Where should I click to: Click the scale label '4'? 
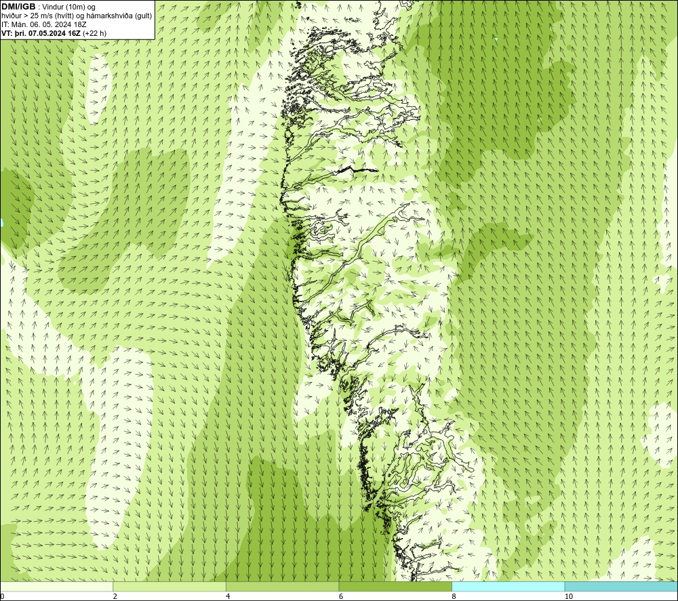click(228, 596)
